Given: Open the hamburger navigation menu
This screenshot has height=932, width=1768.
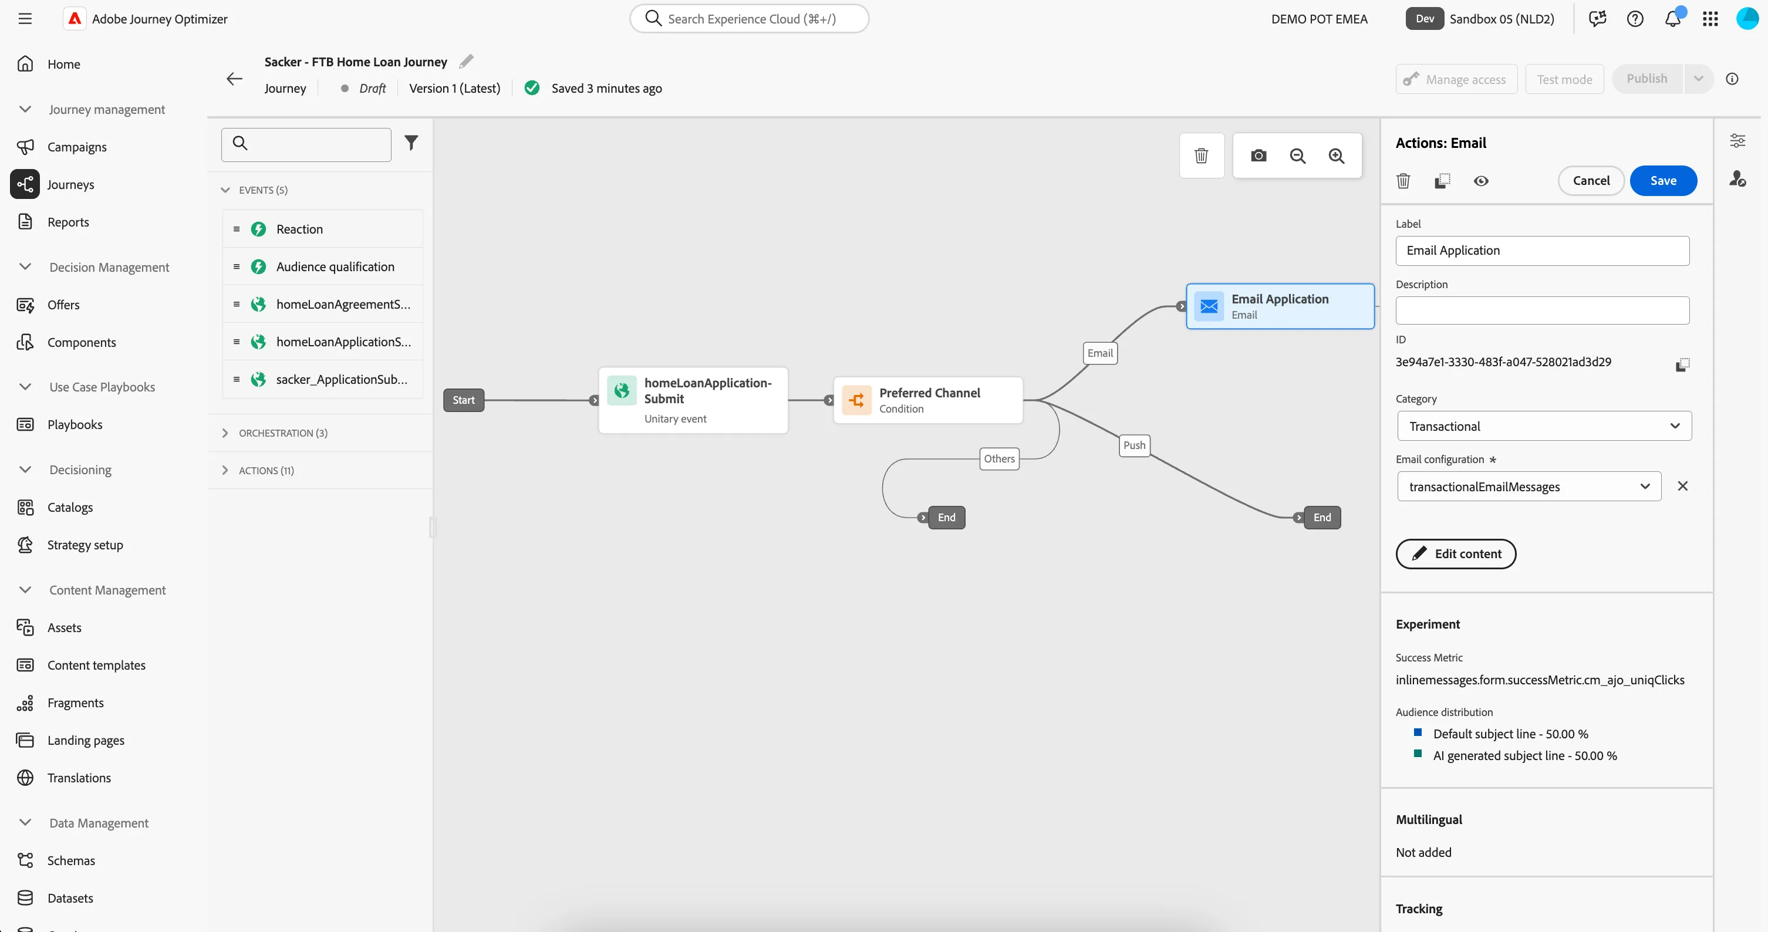Looking at the screenshot, I should coord(25,19).
